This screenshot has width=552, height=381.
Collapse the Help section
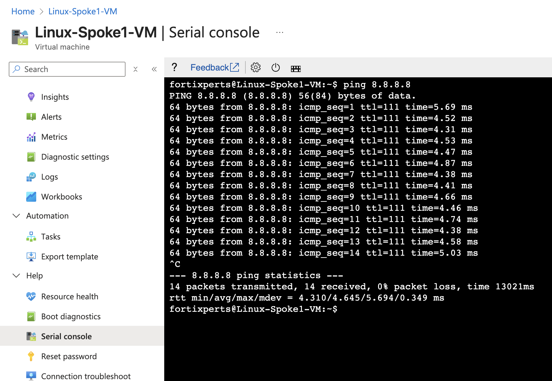(16, 276)
